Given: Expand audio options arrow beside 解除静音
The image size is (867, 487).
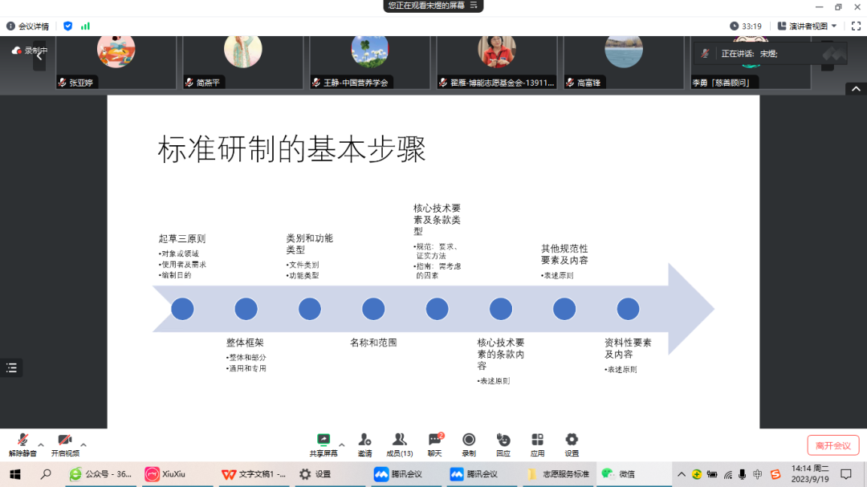Looking at the screenshot, I should click(x=41, y=444).
